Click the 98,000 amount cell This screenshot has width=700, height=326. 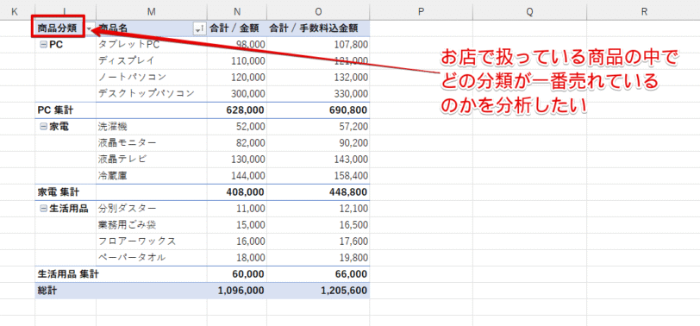[x=236, y=45]
